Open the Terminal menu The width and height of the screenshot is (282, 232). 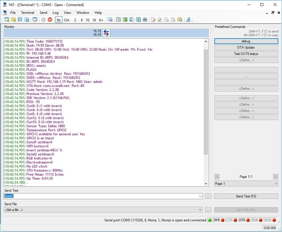click(x=27, y=13)
